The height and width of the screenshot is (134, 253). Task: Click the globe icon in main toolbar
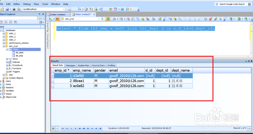pos(122,9)
